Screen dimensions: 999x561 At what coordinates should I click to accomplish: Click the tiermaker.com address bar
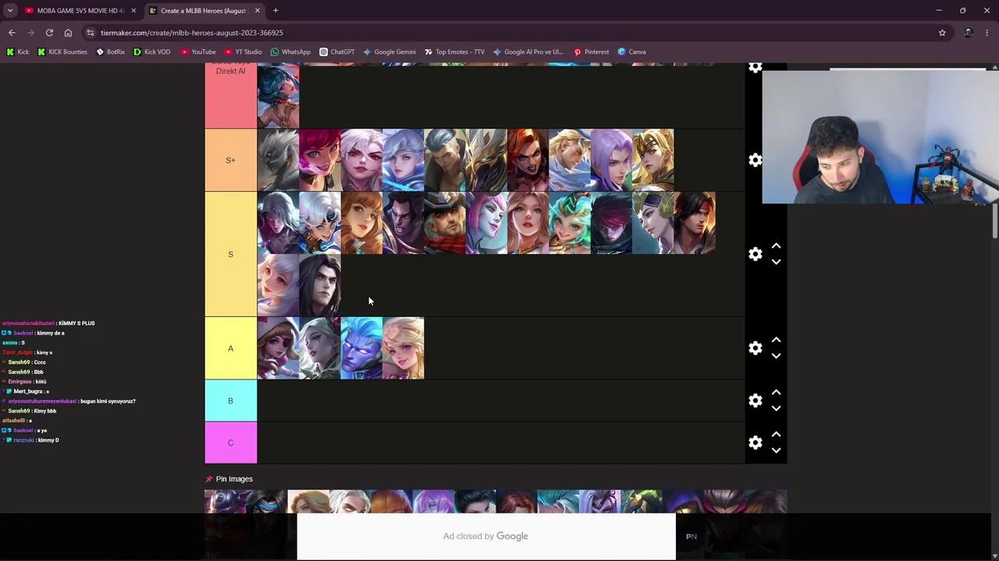click(x=515, y=33)
